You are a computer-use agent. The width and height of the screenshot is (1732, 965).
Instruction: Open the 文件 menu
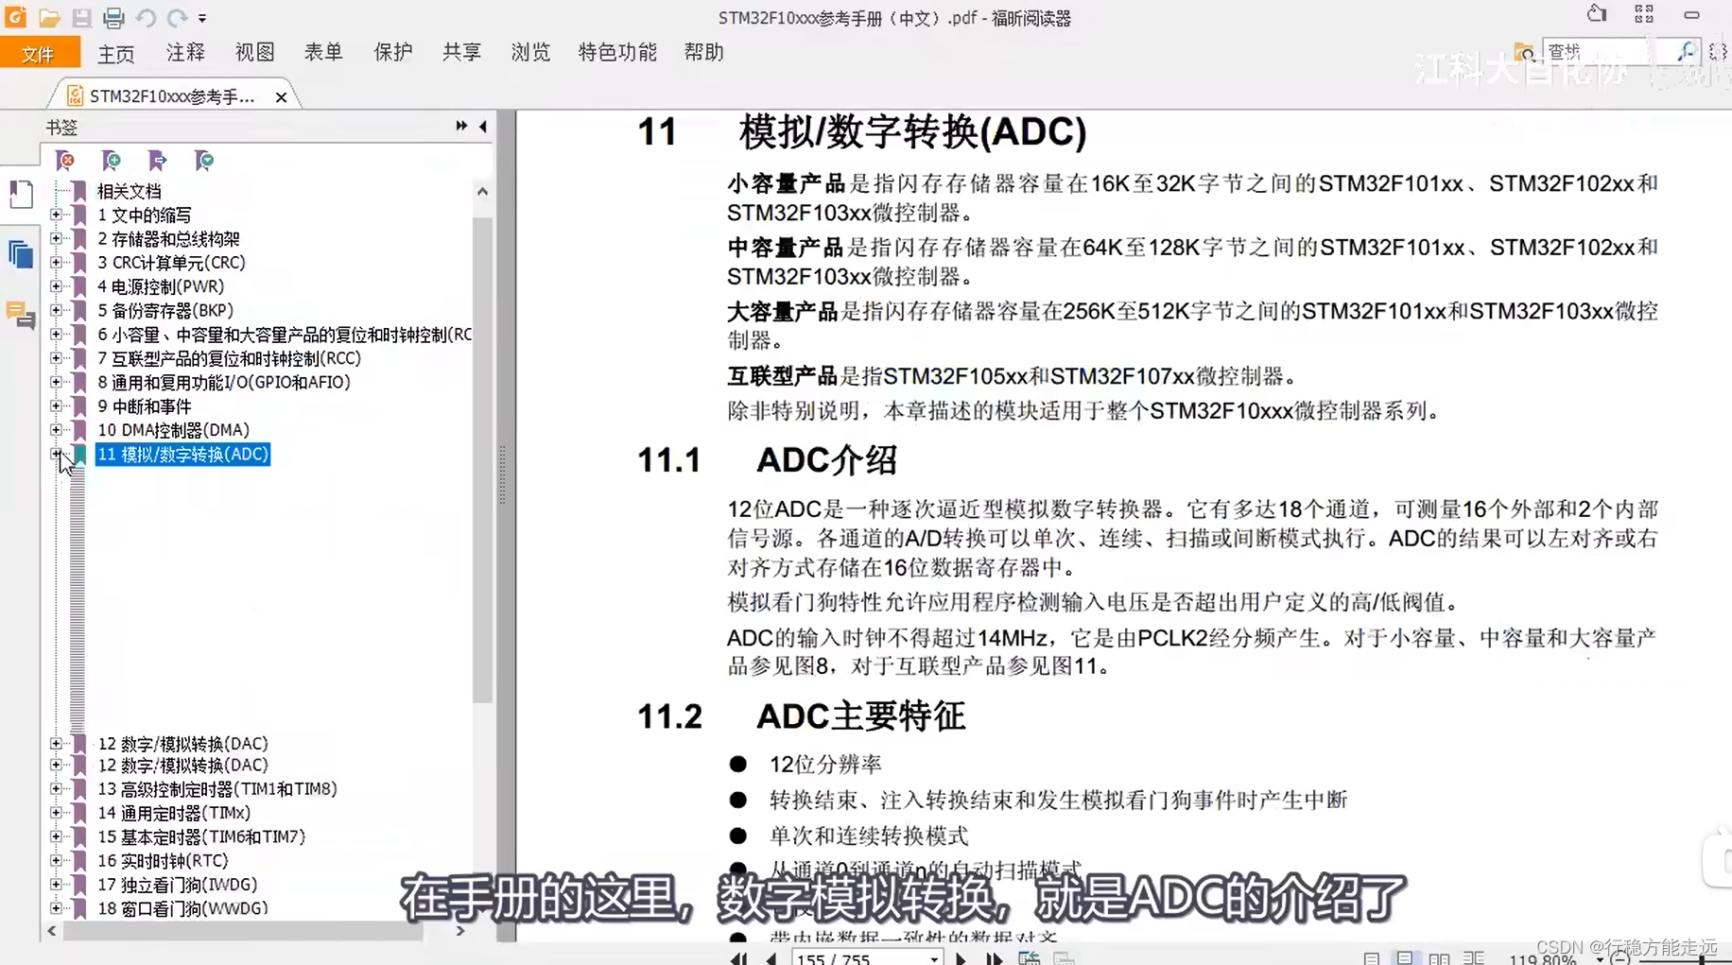(38, 54)
